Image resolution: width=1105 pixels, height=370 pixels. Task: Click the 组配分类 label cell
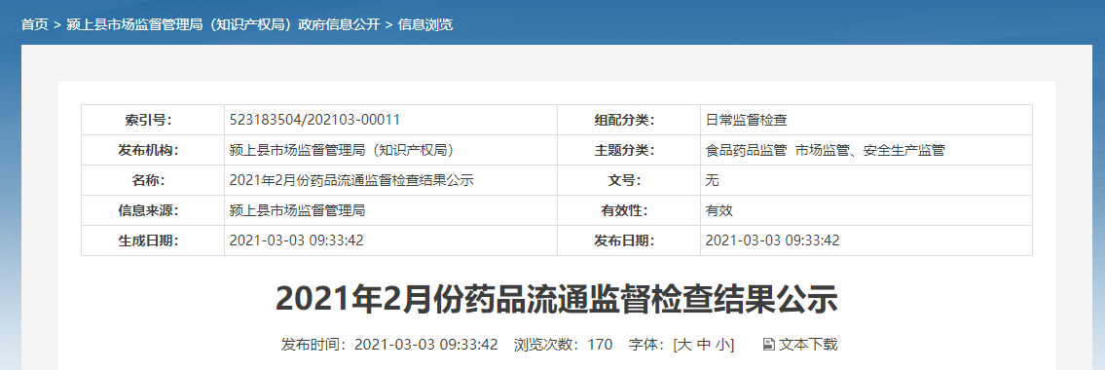pos(629,120)
